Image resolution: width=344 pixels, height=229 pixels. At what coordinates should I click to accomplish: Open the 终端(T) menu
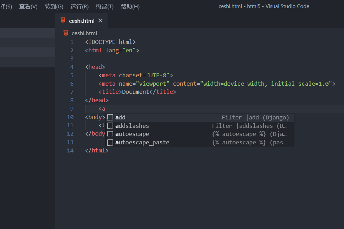click(105, 7)
